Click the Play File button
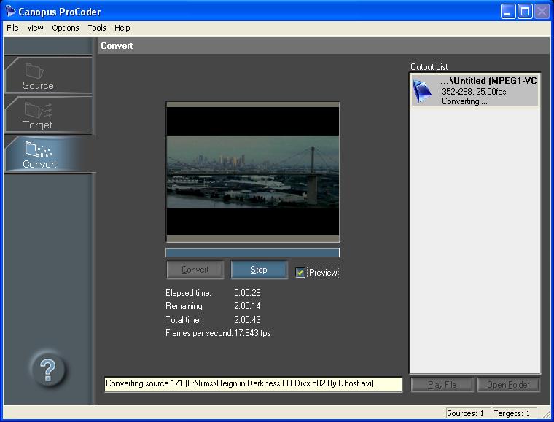 442,385
